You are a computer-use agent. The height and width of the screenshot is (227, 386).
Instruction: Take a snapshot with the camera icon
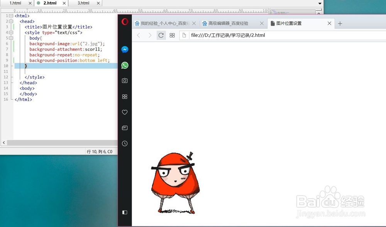(125, 81)
